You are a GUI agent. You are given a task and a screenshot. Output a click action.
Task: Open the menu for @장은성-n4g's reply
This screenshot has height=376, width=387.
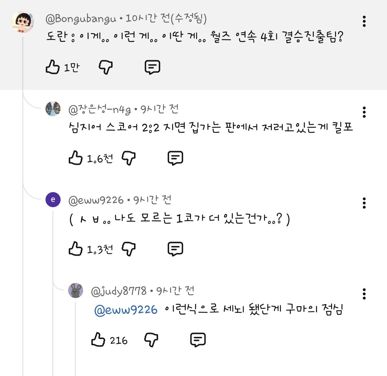[364, 112]
